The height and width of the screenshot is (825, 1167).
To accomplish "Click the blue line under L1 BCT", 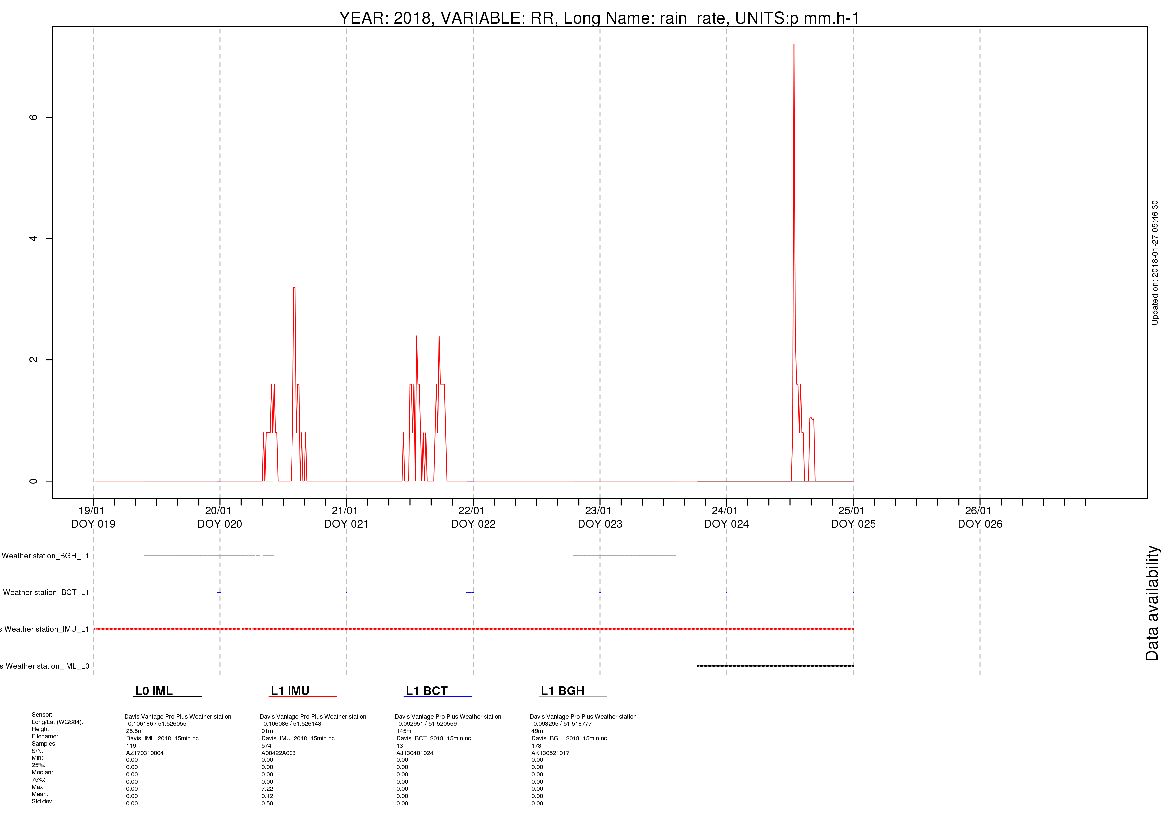I will 438,696.
